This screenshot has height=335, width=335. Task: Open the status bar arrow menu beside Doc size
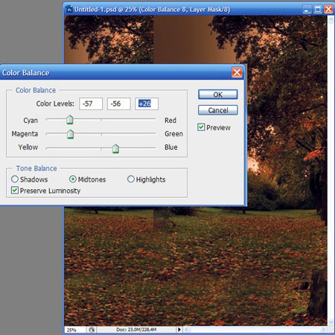pos(179,330)
